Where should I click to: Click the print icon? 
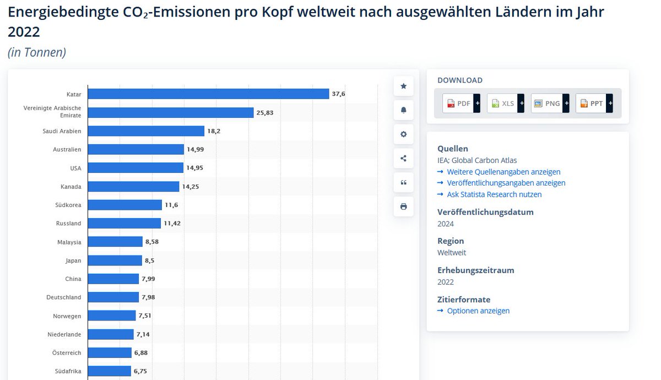coord(403,207)
